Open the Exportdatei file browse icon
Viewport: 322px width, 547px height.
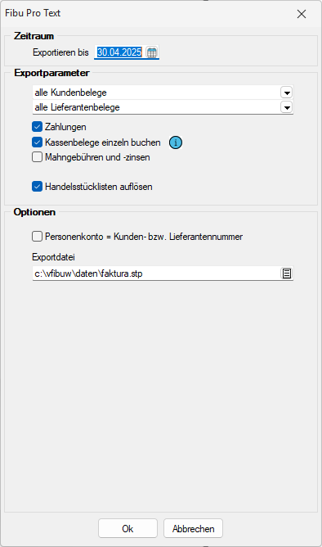click(287, 273)
